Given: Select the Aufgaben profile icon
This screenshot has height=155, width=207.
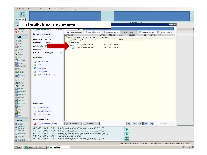Looking at the screenshot, I should click(16, 104).
